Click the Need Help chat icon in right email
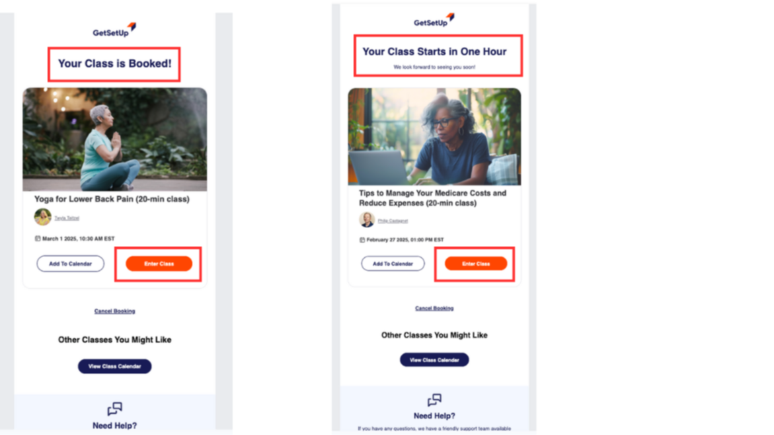The width and height of the screenshot is (774, 435). [434, 399]
